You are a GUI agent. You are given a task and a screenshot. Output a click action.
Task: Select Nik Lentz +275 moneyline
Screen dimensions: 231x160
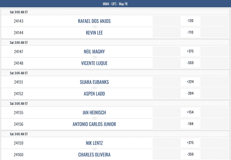pos(190,143)
